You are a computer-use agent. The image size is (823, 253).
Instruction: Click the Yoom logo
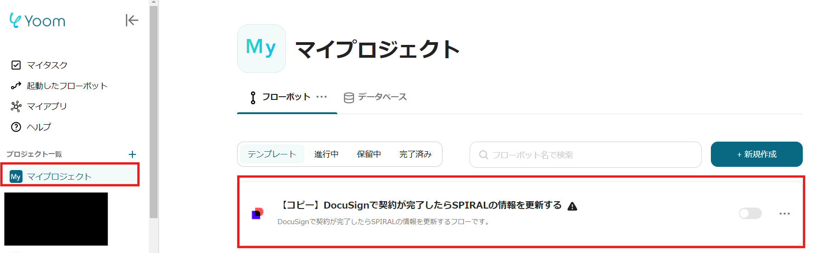(37, 21)
